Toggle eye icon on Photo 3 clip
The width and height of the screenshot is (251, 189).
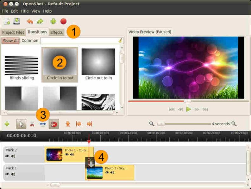pos(107,172)
